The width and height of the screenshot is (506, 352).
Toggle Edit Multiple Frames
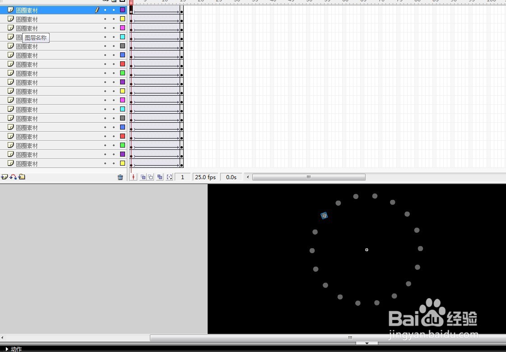[160, 177]
